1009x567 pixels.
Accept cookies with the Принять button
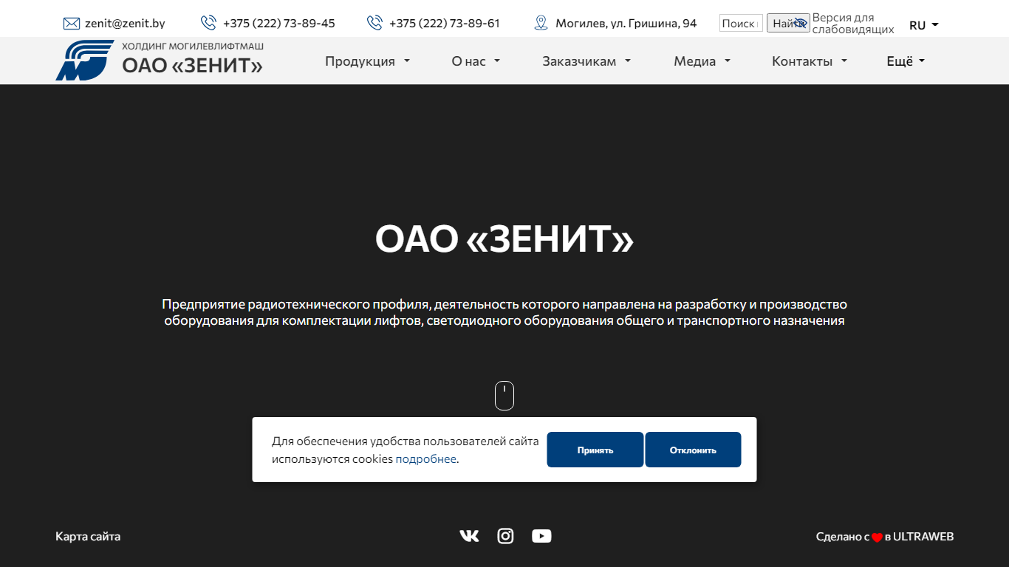tap(595, 450)
